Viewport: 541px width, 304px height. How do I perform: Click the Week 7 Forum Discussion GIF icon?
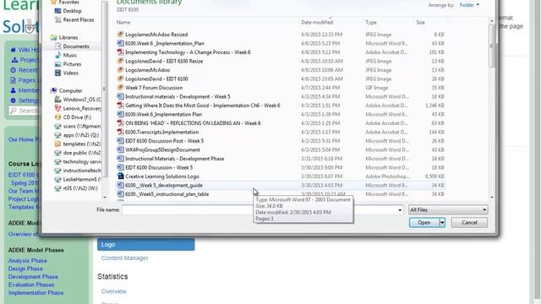point(120,88)
